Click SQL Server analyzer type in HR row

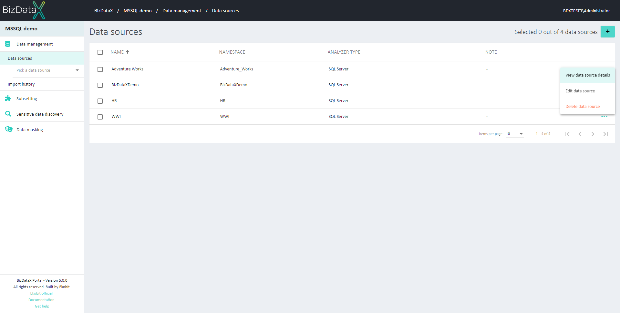pos(338,101)
